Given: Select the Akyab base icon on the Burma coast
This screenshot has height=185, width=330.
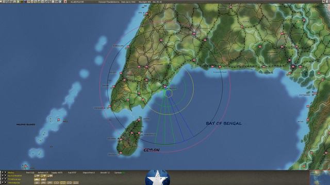Looking at the screenshot, I should coord(308,120).
